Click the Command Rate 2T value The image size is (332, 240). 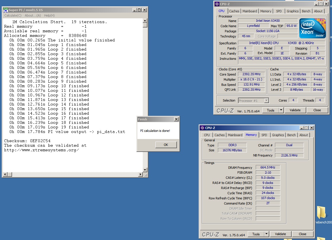pos(268,203)
